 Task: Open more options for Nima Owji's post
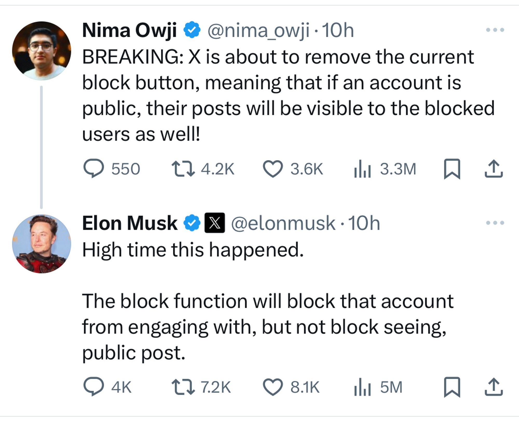[495, 30]
